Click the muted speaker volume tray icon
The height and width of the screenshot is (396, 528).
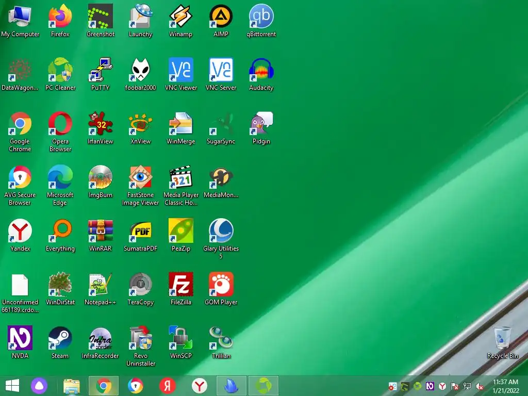pos(479,386)
